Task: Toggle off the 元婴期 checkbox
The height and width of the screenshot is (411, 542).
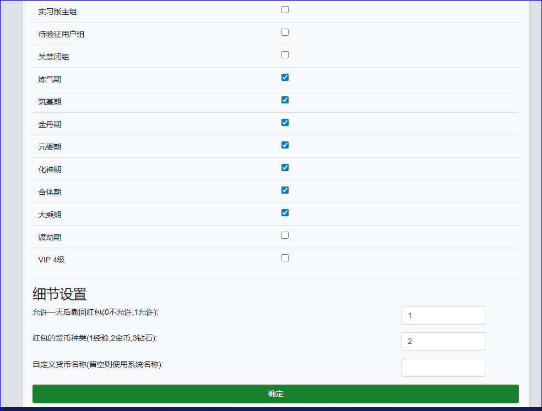Action: pos(285,145)
